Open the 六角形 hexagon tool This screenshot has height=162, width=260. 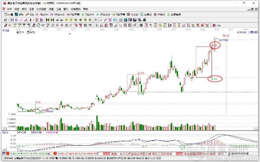point(159,14)
